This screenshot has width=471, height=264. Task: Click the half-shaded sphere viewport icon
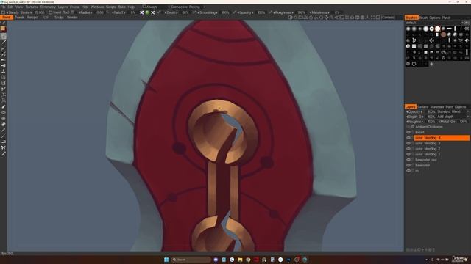(x=290, y=18)
